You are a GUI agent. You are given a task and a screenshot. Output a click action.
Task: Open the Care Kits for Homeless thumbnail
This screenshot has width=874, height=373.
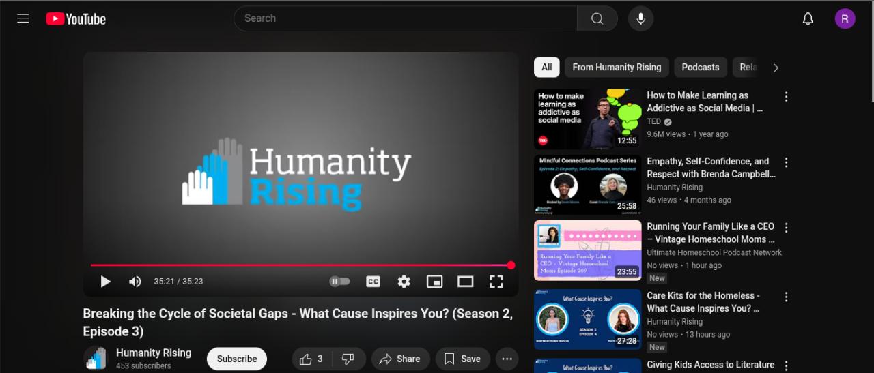tap(588, 319)
